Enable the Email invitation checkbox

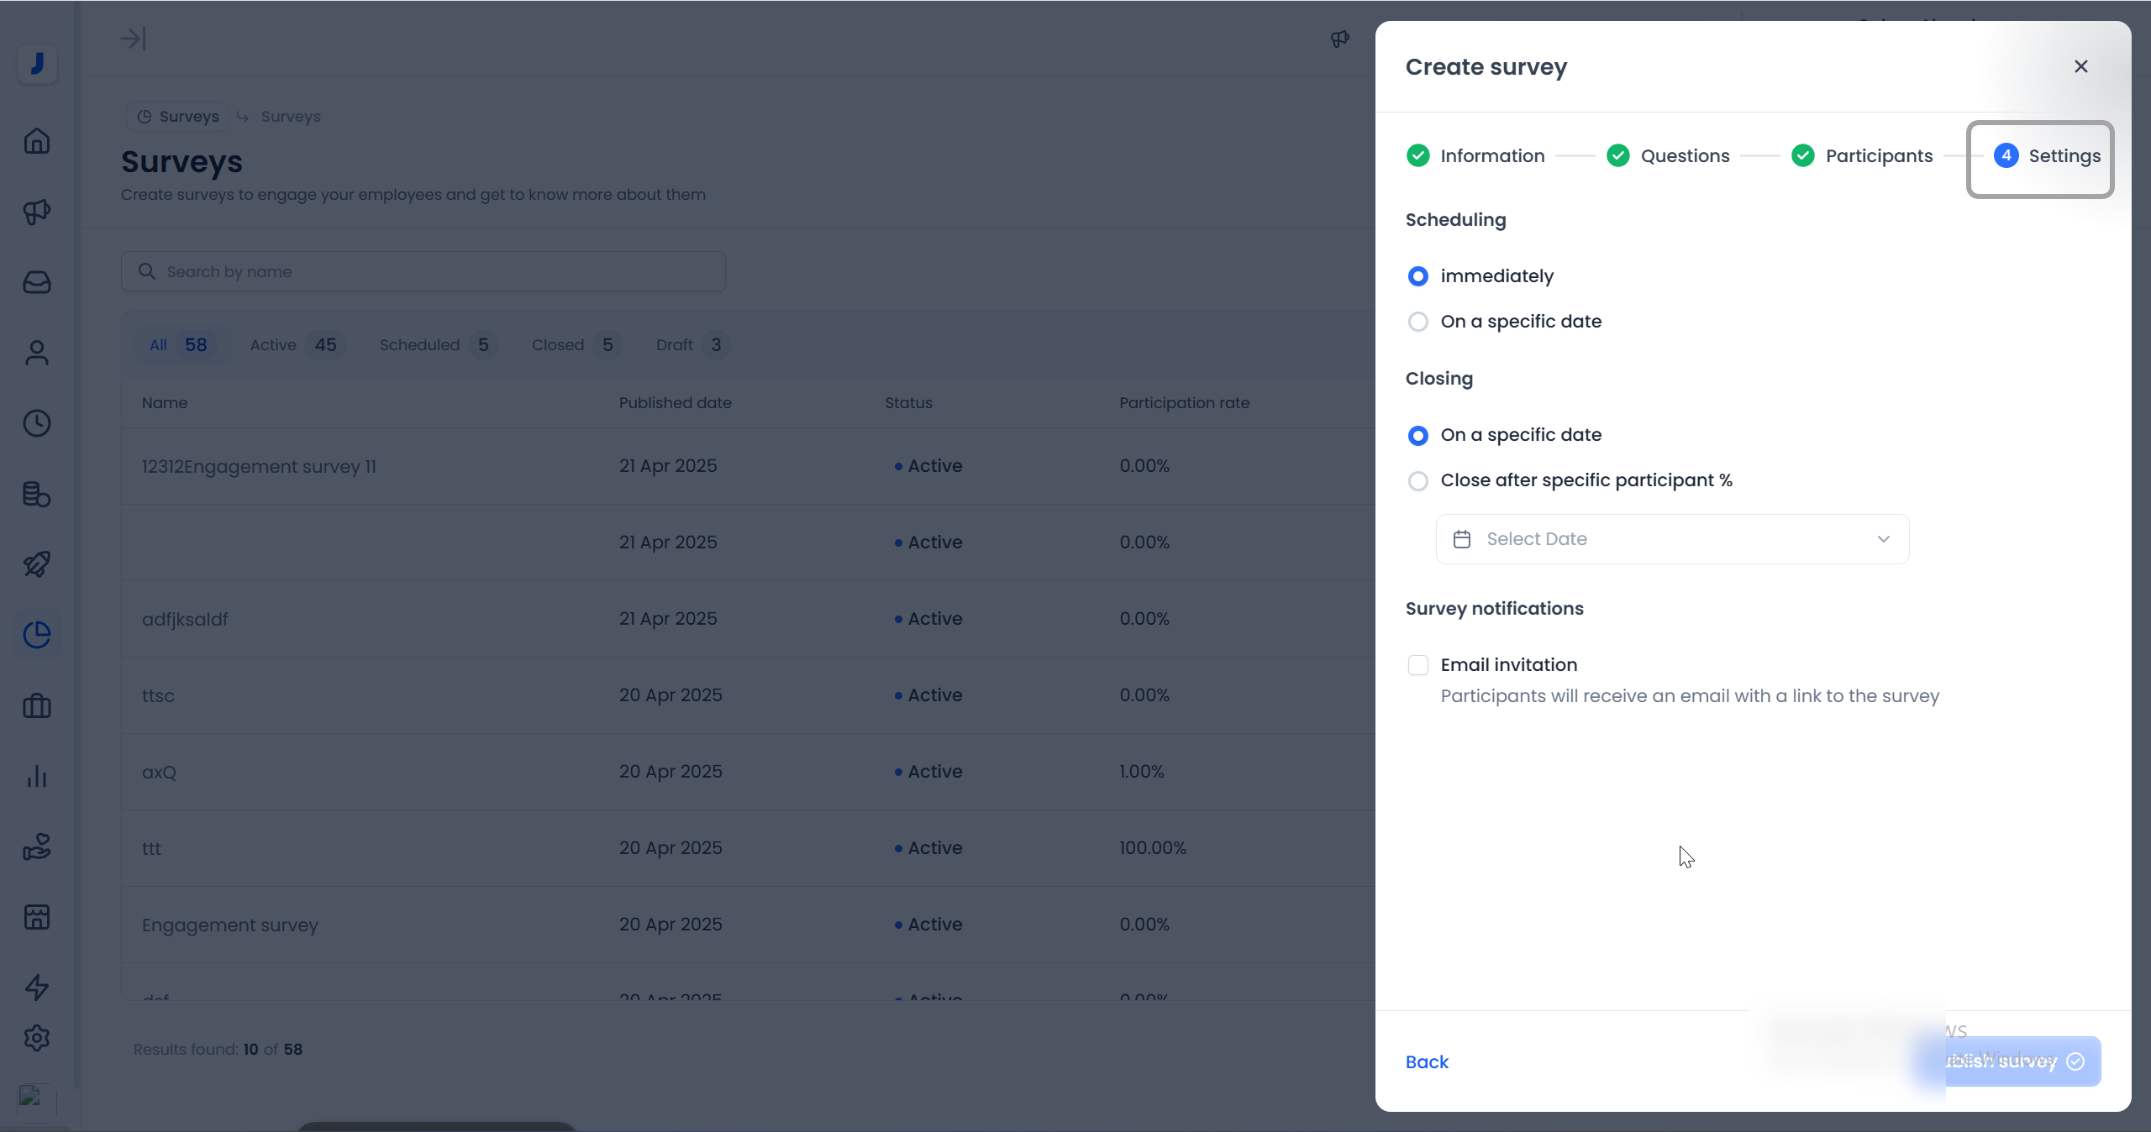pos(1417,664)
